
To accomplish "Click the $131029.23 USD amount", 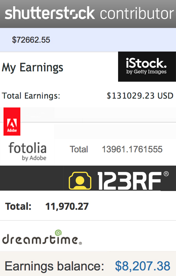I will 140,96.
